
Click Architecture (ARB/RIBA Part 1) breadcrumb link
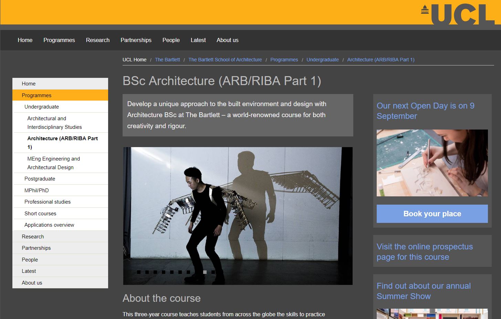click(381, 60)
